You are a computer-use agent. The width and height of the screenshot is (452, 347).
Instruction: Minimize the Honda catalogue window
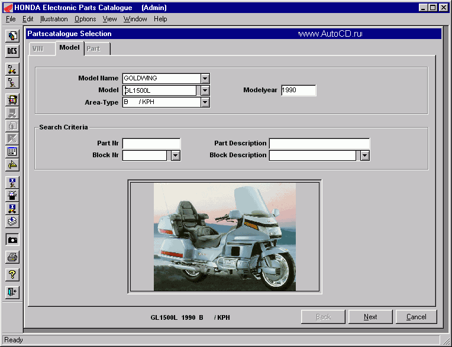pyautogui.click(x=423, y=8)
